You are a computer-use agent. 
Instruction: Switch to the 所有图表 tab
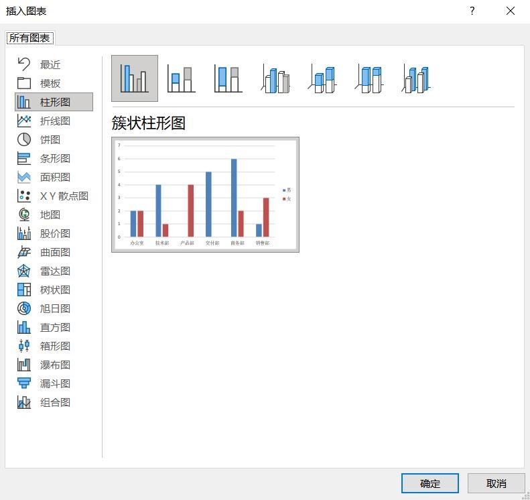[29, 38]
